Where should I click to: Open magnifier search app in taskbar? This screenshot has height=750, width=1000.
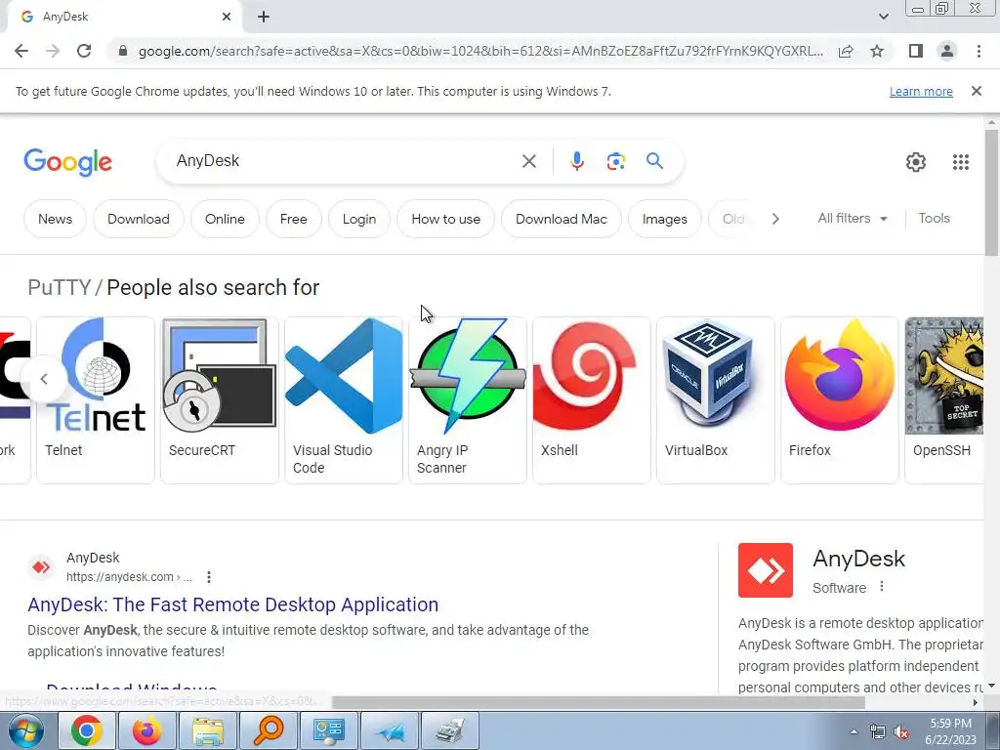(269, 730)
